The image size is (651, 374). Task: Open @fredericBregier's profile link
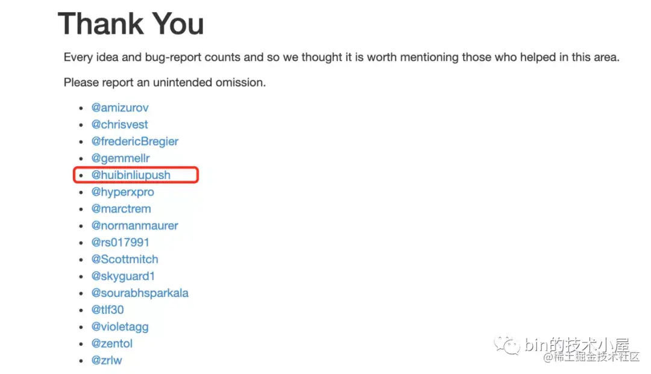click(x=135, y=142)
